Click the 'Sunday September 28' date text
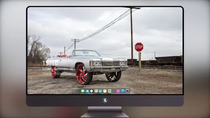This screenshot has width=210, height=118. click(x=58, y=69)
